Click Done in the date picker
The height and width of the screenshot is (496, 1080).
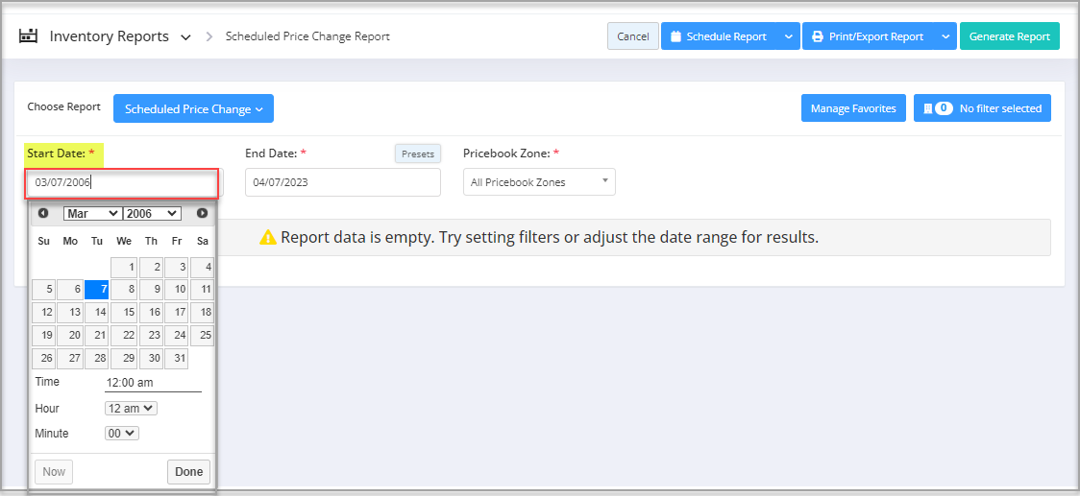pos(188,472)
